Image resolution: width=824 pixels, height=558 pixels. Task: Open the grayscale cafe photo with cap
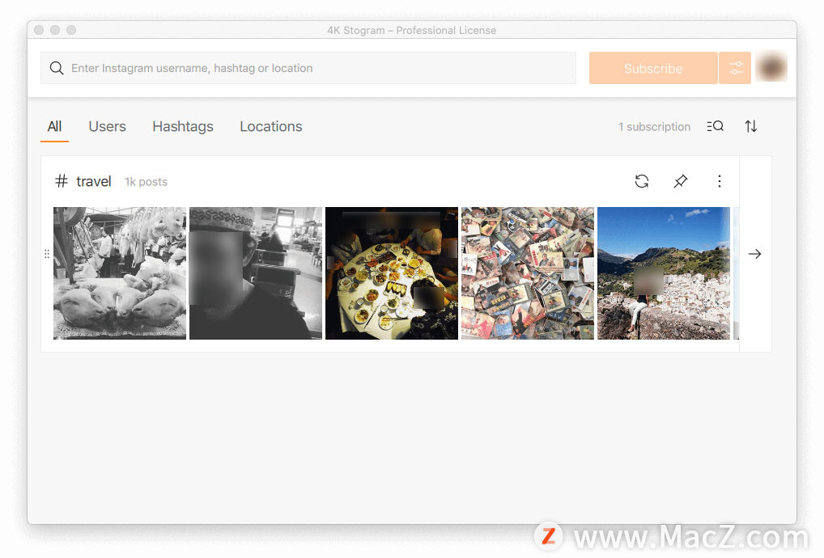pos(256,273)
